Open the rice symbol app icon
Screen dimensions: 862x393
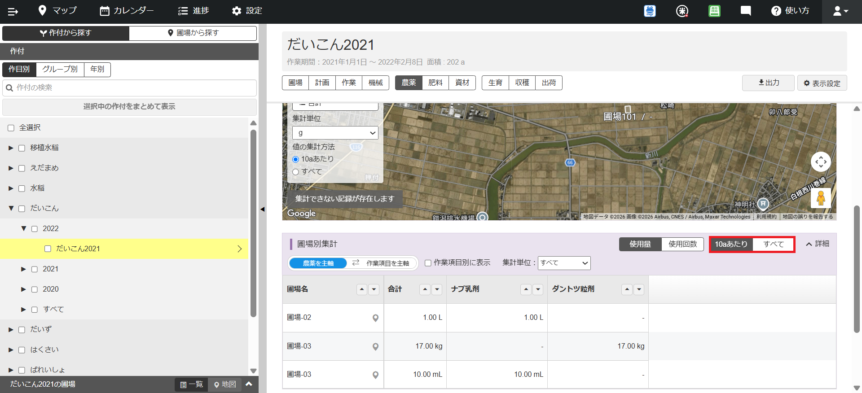682,11
